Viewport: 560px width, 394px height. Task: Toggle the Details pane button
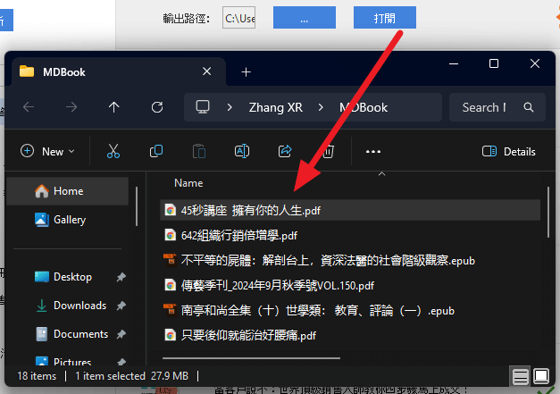(508, 152)
